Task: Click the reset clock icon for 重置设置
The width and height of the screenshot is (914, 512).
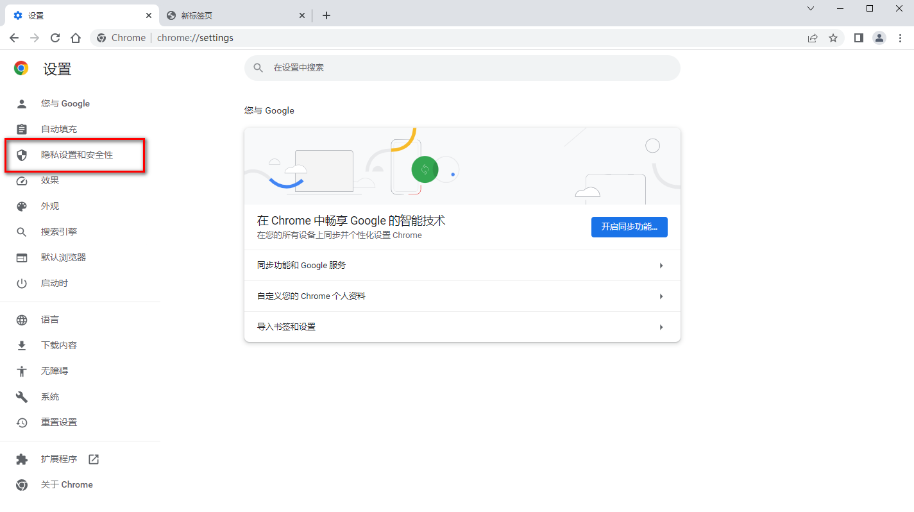Action: [22, 422]
